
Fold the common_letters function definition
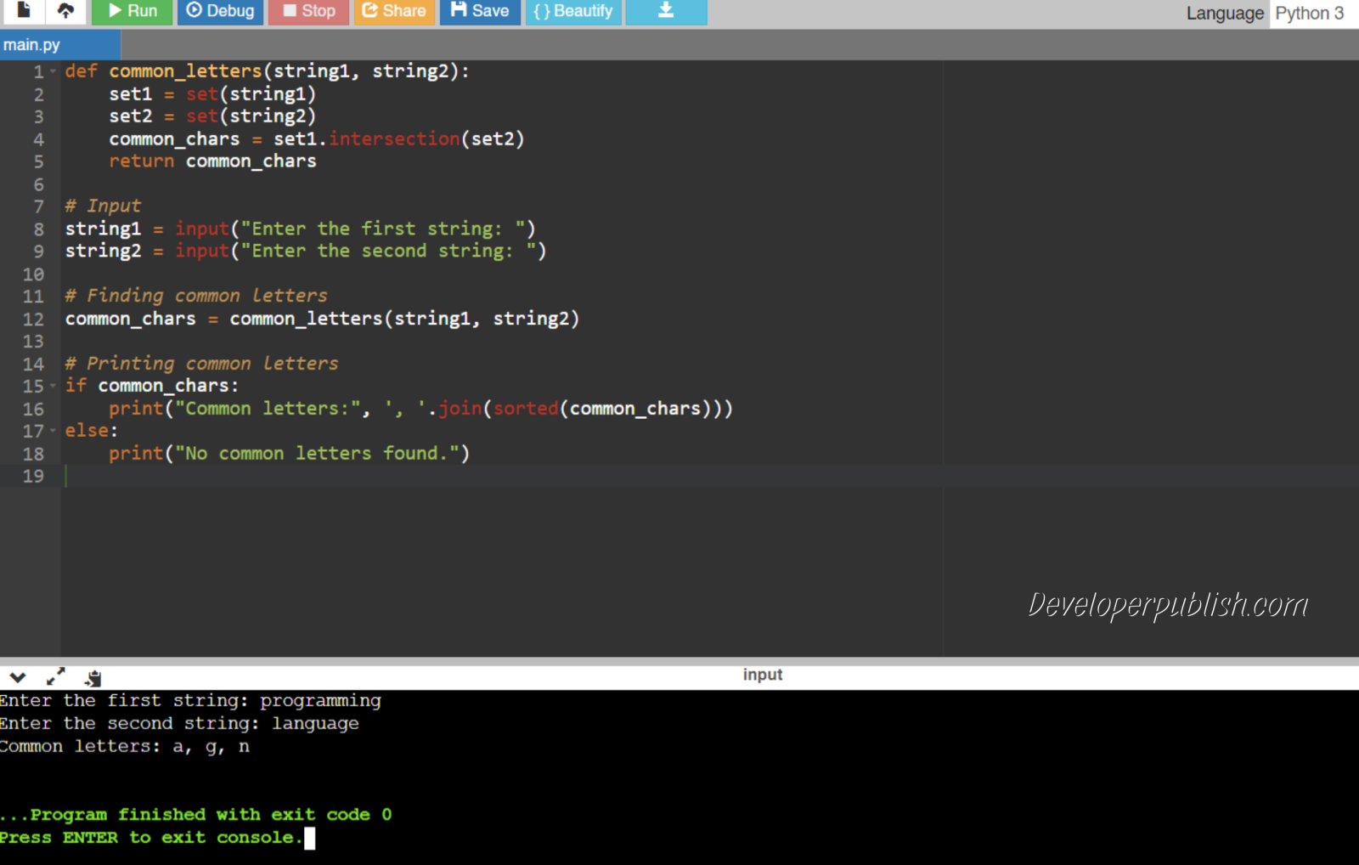pyautogui.click(x=52, y=71)
